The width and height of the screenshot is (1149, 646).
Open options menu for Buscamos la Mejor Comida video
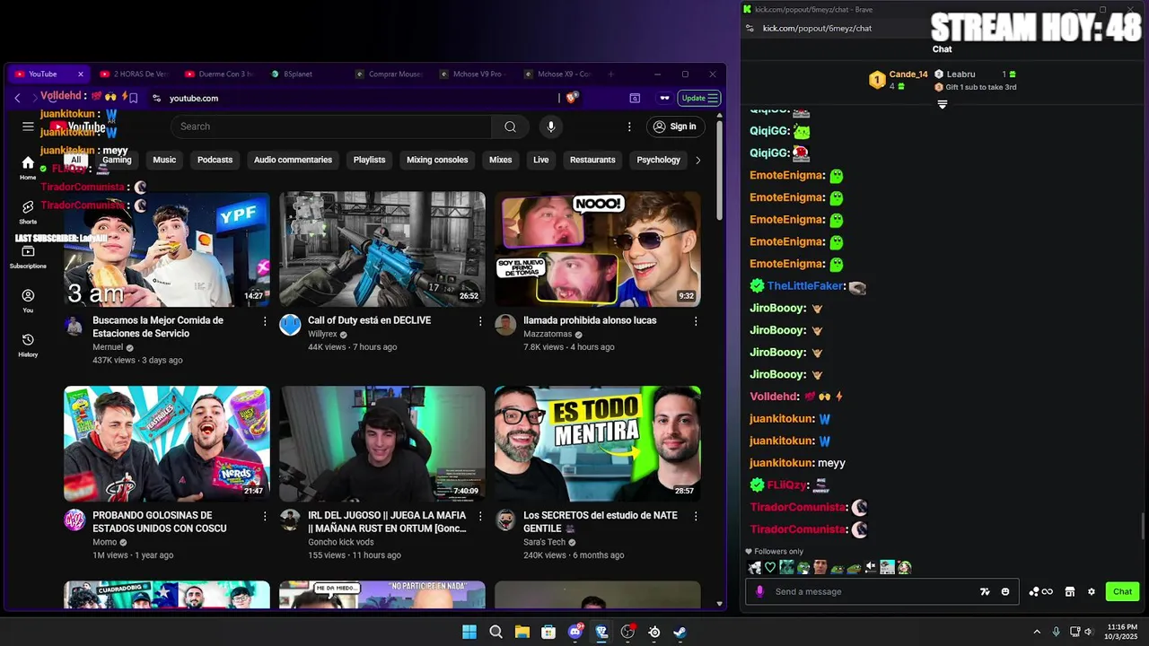265,320
